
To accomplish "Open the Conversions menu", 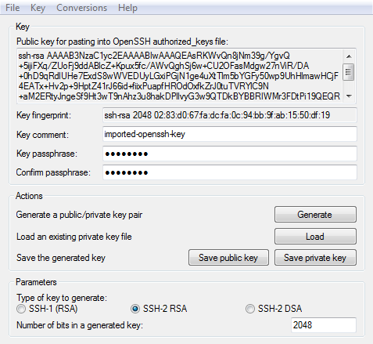I will 81,8.
